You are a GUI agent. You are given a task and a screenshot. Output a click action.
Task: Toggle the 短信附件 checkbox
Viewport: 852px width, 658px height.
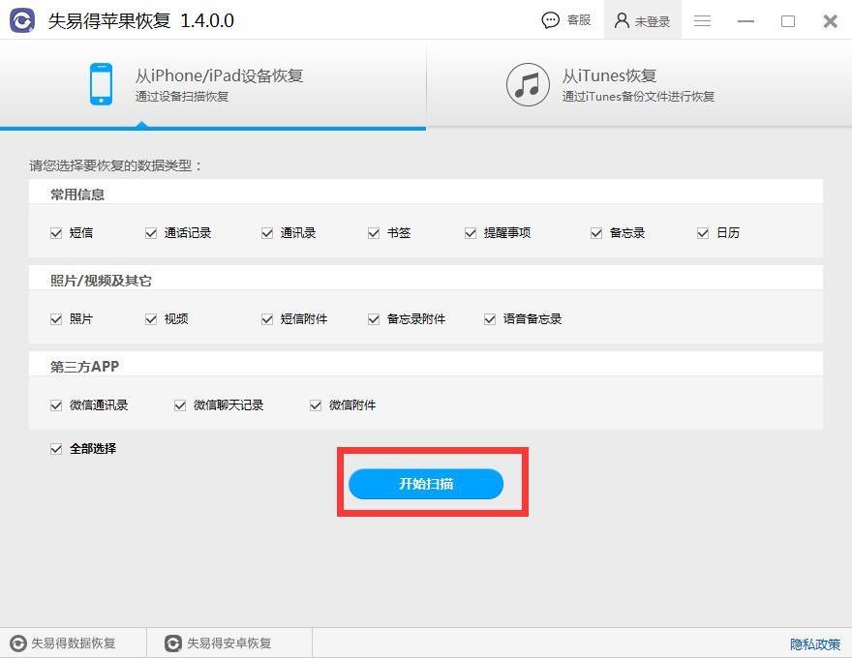click(267, 318)
